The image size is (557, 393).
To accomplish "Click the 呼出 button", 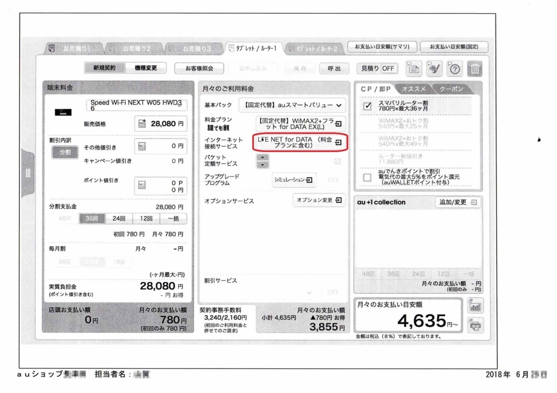I will (x=334, y=68).
